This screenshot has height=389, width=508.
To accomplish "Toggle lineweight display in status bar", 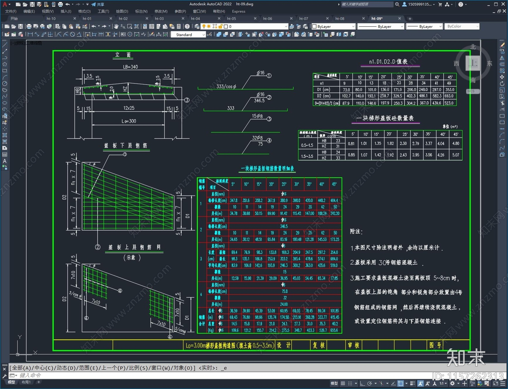I will (x=413, y=384).
